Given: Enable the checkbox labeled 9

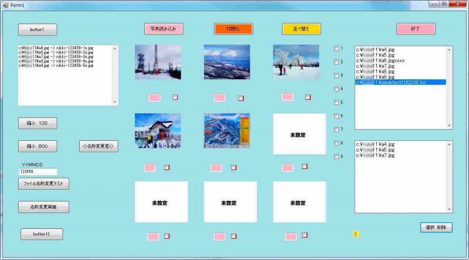Looking at the screenshot, I should tap(337, 157).
